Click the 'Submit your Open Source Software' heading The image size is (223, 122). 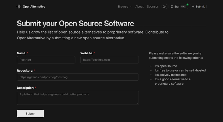[75, 24]
